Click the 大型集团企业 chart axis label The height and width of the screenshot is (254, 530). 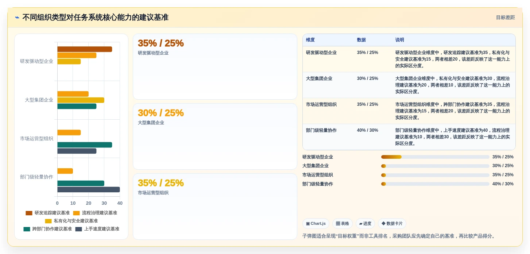39,100
